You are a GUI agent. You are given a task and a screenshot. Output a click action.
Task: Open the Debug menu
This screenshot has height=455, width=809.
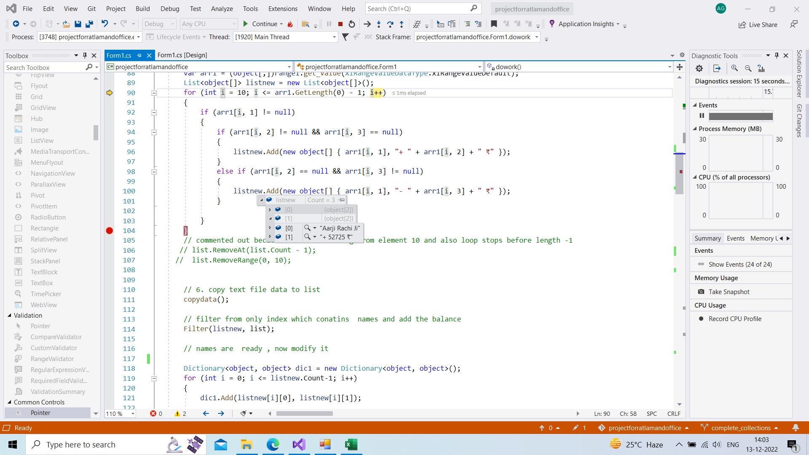click(x=169, y=8)
